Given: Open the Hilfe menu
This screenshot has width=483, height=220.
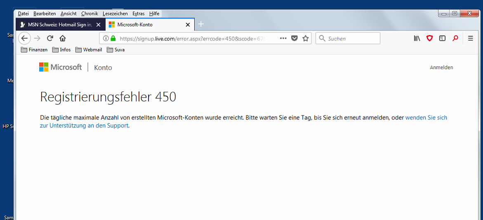Looking at the screenshot, I should click(154, 14).
